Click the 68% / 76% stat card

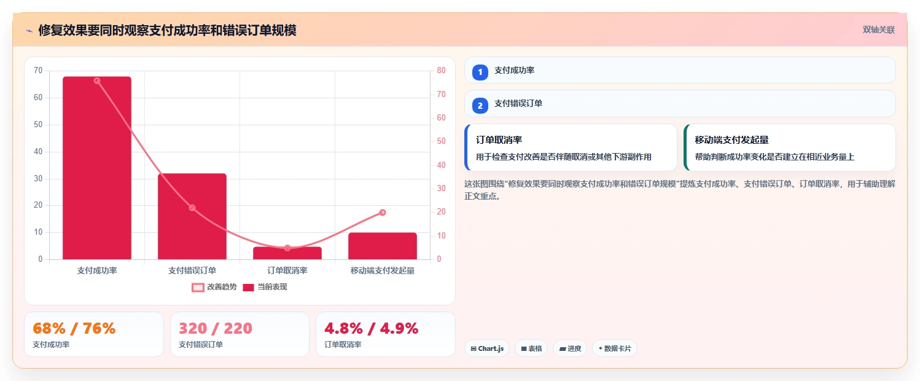94,334
